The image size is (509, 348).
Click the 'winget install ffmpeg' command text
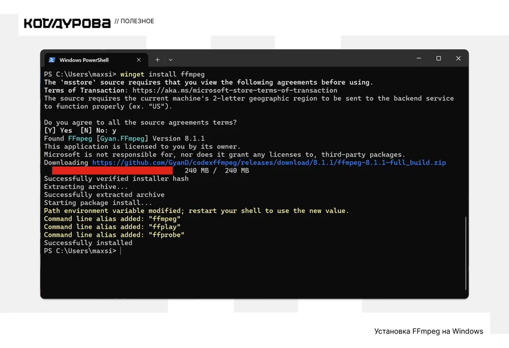pyautogui.click(x=163, y=74)
